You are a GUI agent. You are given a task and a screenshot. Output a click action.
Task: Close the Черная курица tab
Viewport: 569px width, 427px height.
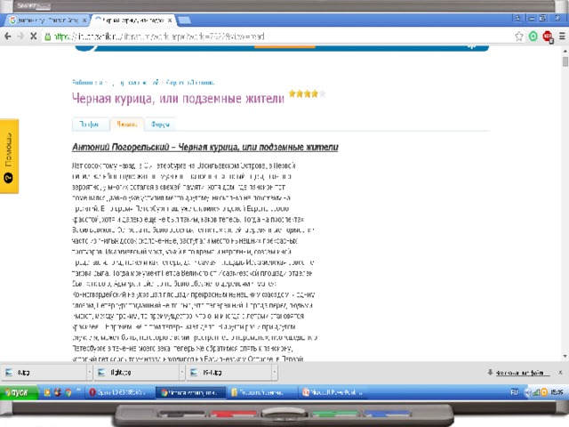click(x=170, y=20)
